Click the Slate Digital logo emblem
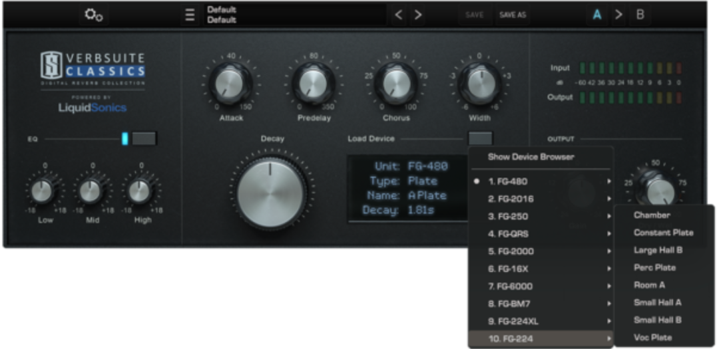719x349 pixels. (51, 64)
